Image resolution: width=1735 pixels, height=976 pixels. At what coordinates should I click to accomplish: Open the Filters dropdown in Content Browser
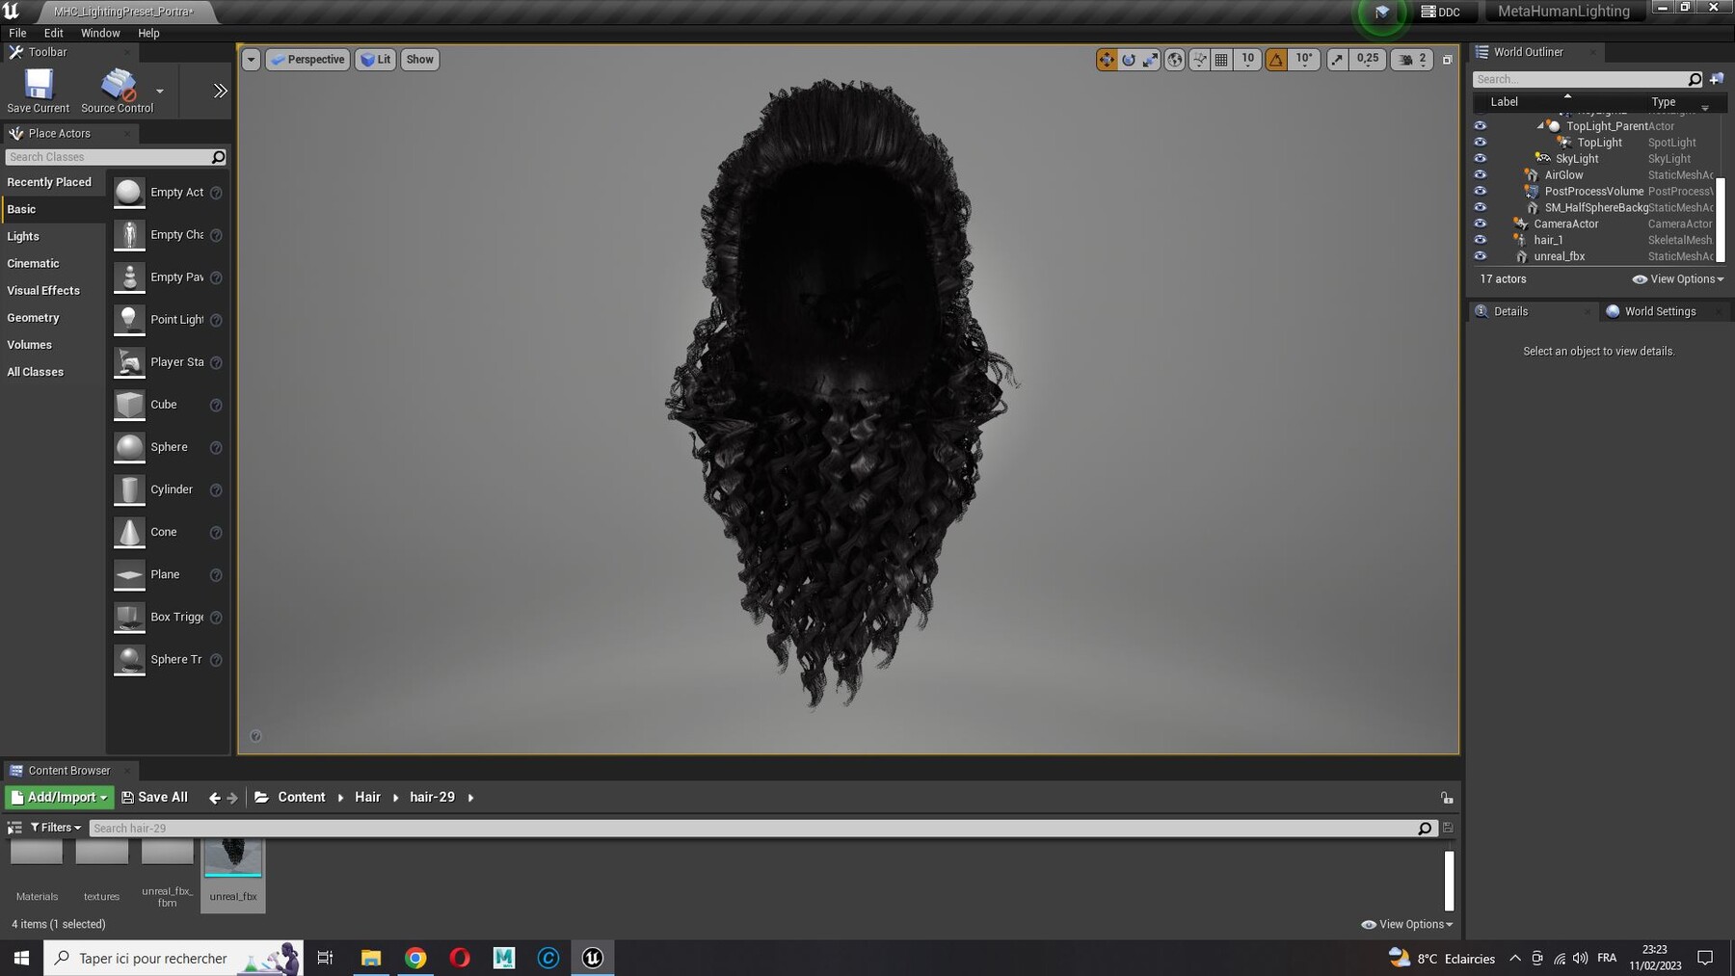(56, 828)
